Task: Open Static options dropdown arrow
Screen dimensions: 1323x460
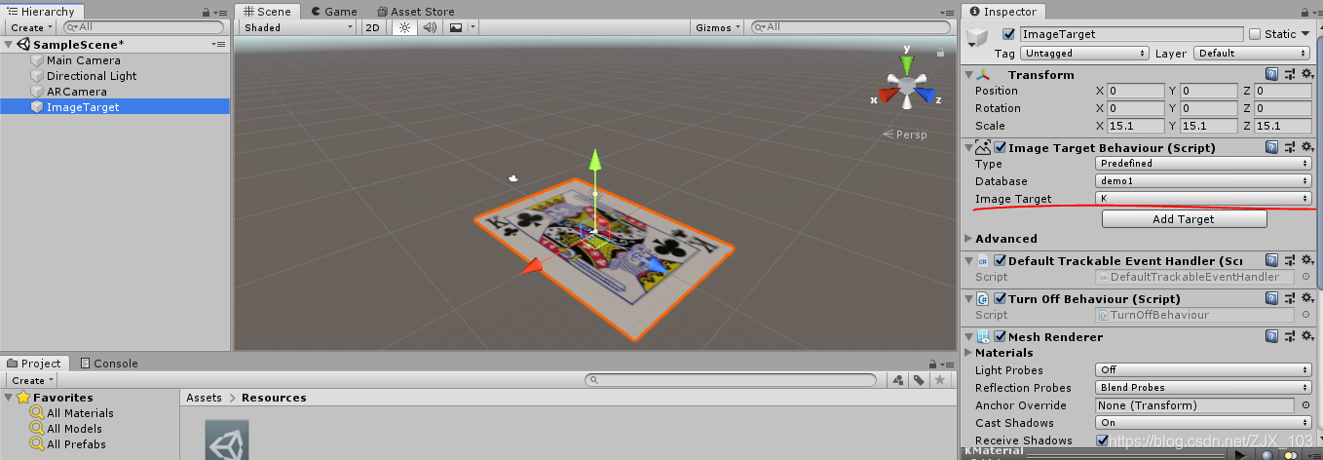Action: click(1306, 34)
